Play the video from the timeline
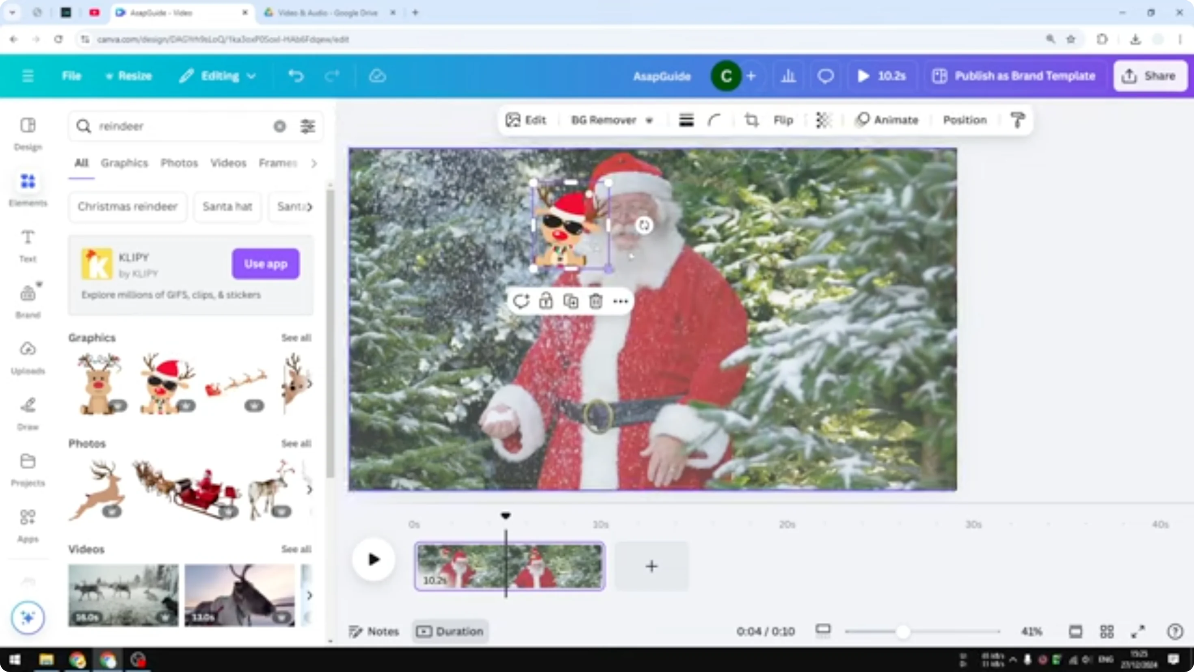This screenshot has width=1194, height=672. tap(373, 560)
